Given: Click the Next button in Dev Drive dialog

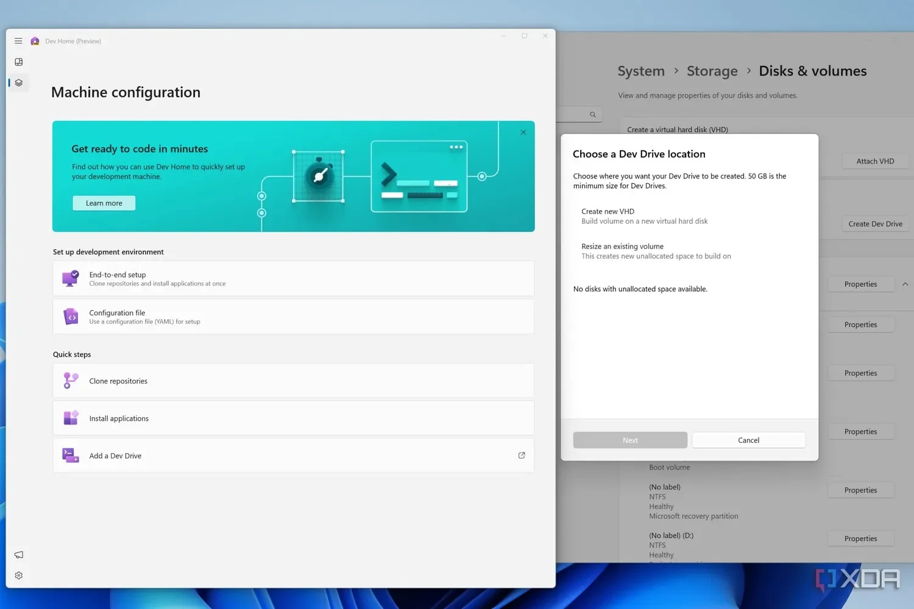Looking at the screenshot, I should 630,440.
